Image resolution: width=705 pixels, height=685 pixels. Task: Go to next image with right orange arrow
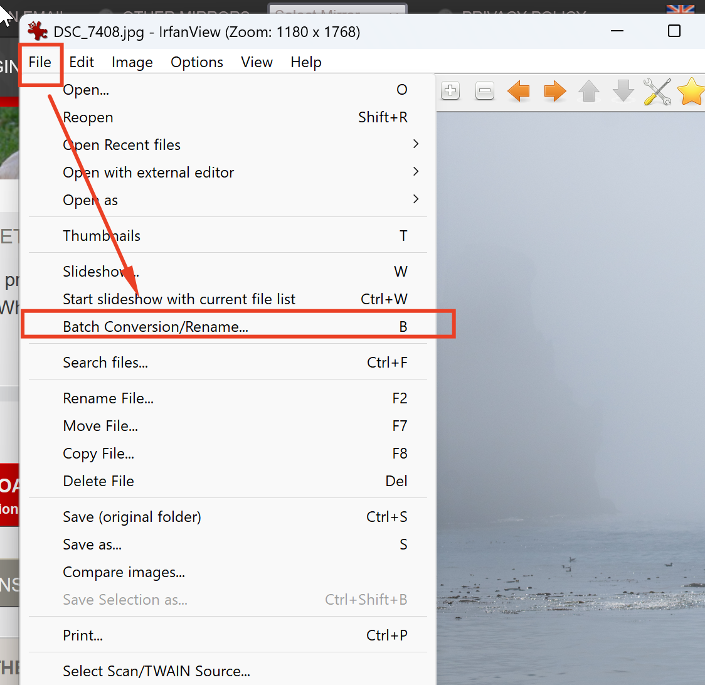coord(554,91)
